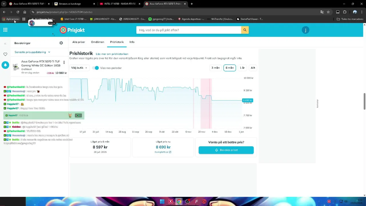Screen dimensions: 366x206
Task: Open the wishlist heart icon
Action: coord(5,54)
